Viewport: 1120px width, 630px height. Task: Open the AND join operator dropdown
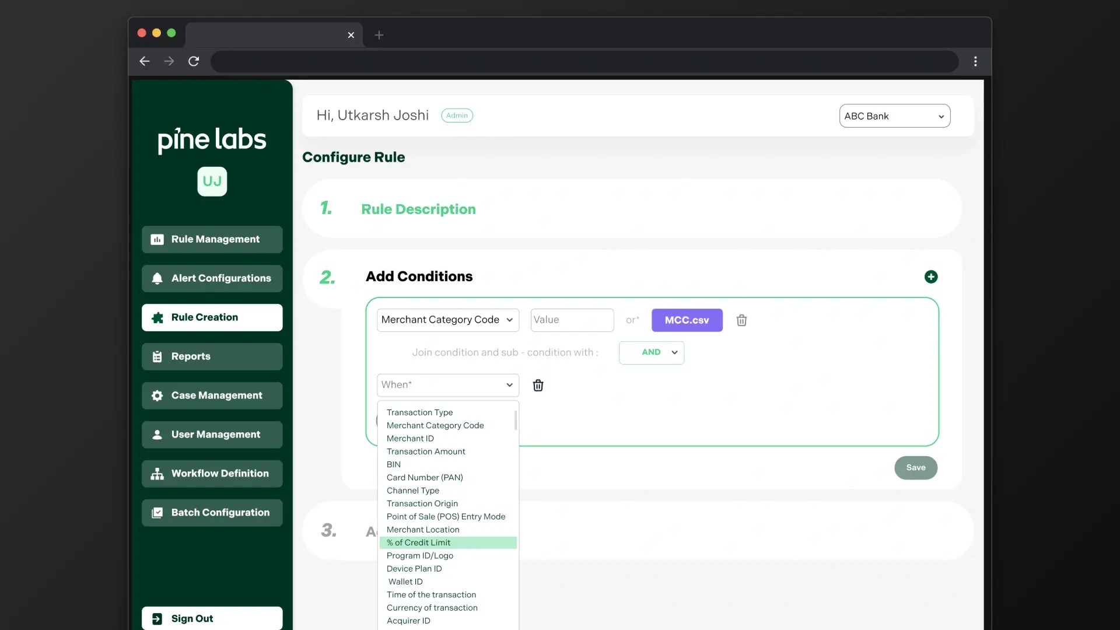click(x=652, y=352)
